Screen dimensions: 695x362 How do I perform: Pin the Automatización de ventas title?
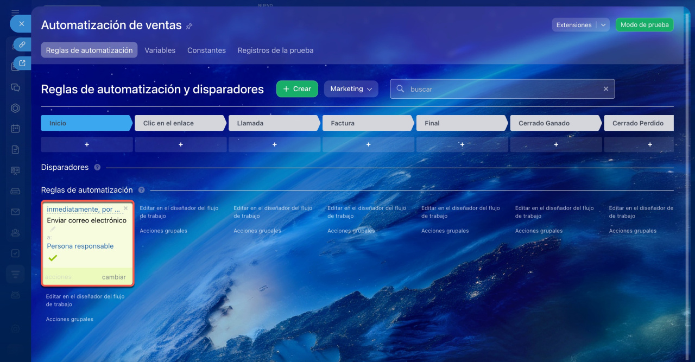pyautogui.click(x=189, y=26)
